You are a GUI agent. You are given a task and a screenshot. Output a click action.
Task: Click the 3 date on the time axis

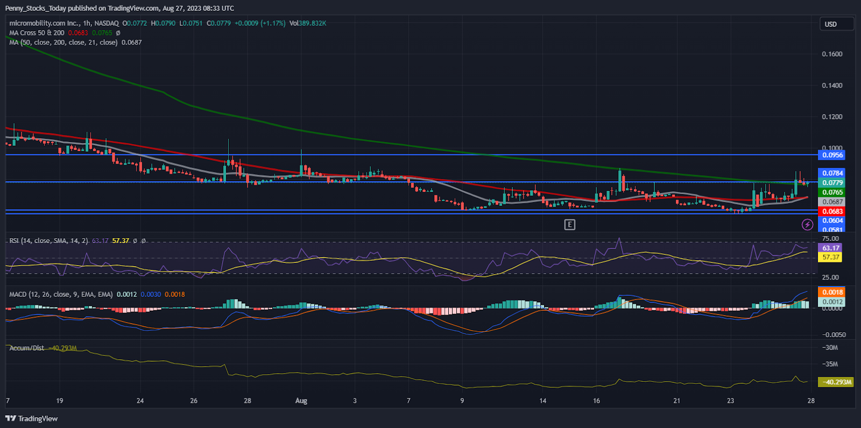(355, 401)
